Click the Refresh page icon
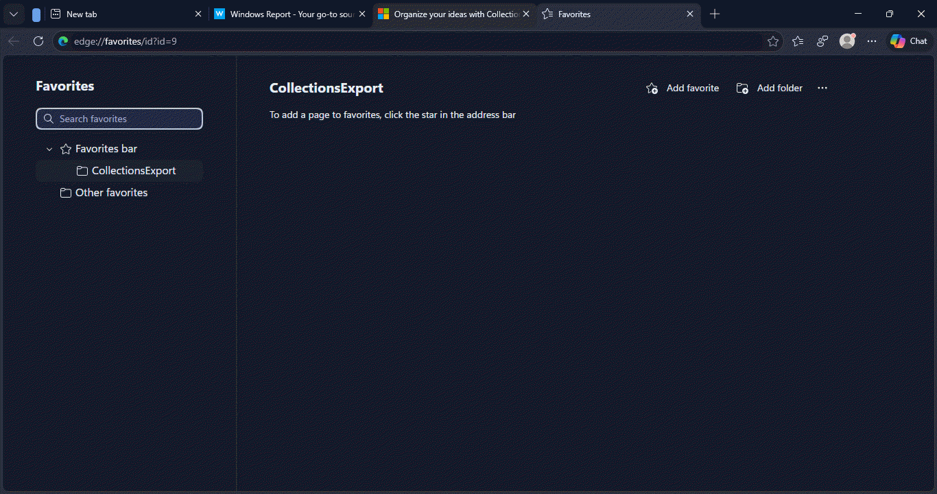Image resolution: width=937 pixels, height=494 pixels. [38, 41]
